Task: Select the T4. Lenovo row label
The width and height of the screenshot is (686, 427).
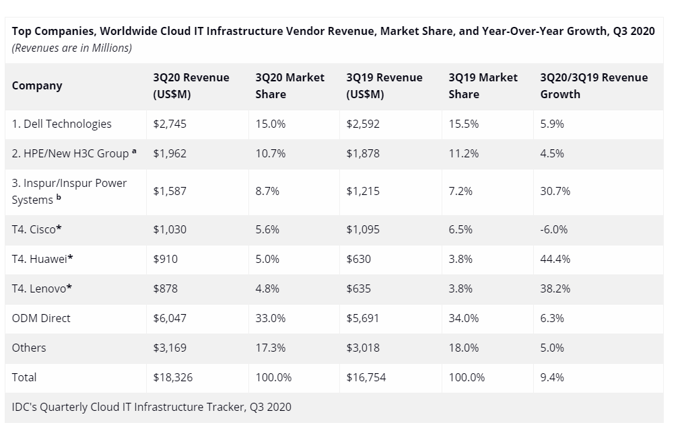Action: pos(42,288)
